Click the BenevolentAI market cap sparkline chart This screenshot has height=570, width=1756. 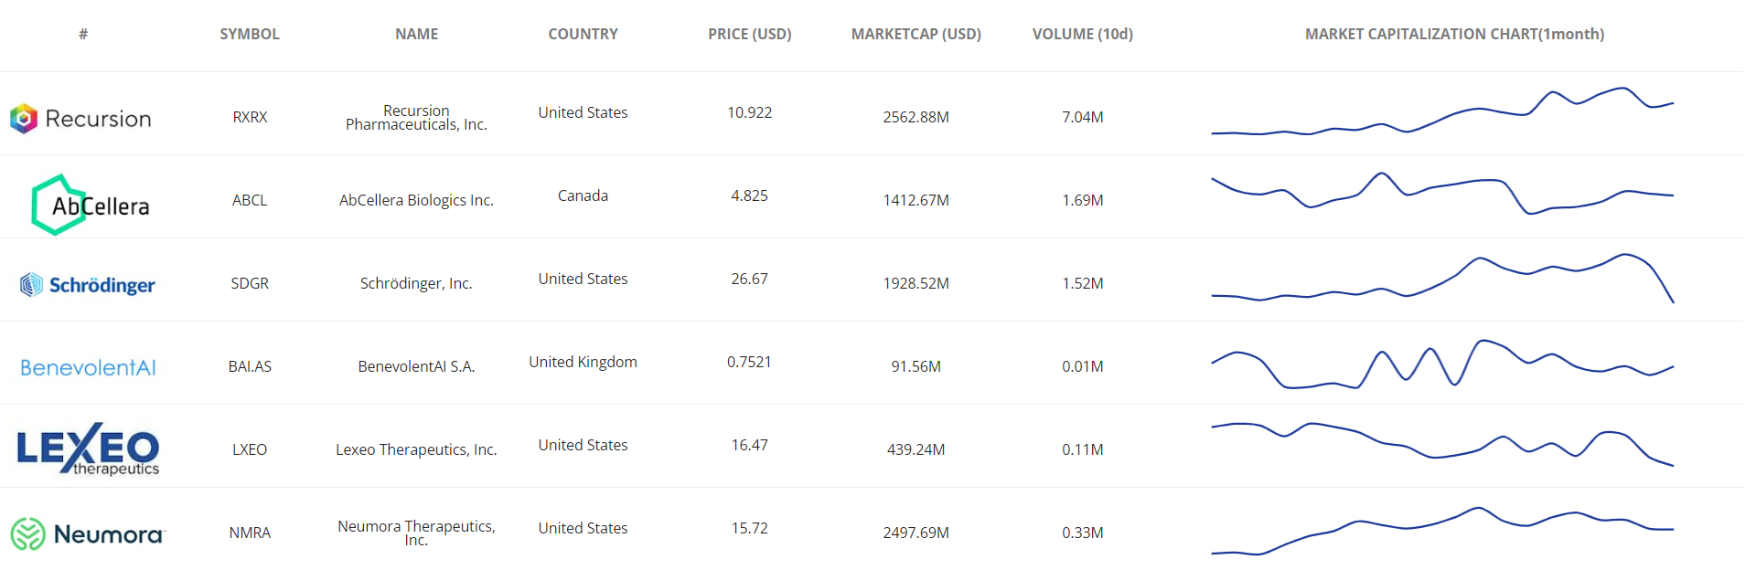pos(1442,364)
